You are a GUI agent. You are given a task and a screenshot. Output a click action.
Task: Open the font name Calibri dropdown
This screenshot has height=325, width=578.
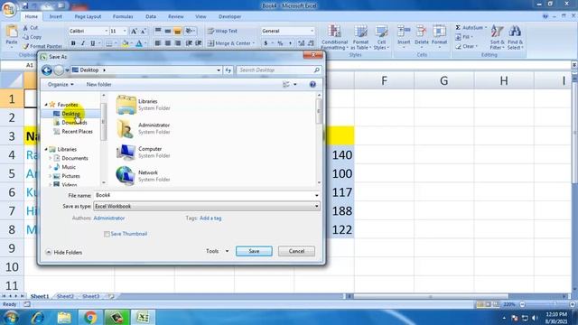107,32
